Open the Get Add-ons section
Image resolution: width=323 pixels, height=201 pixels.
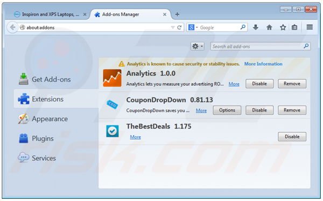click(45, 79)
